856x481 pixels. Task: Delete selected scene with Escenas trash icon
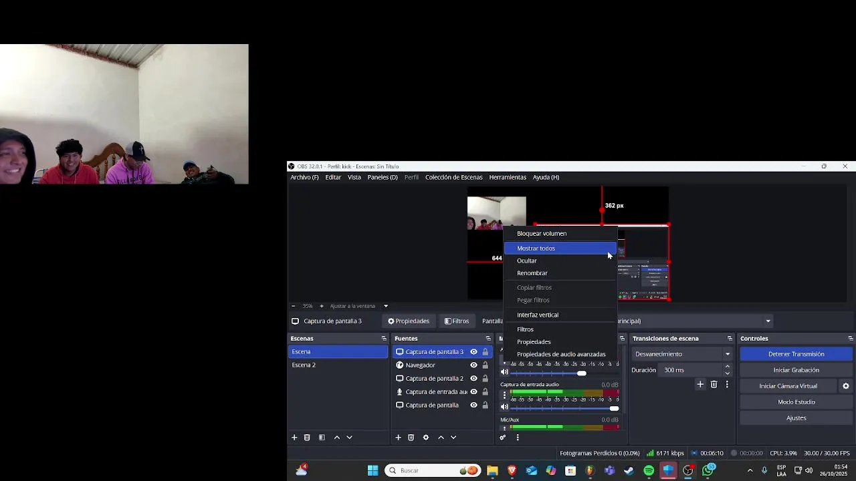point(307,438)
